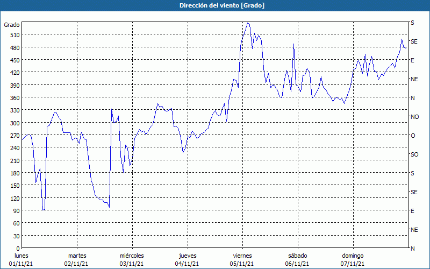Click the 'O' compass label
Image resolution: width=430 pixels, height=269 pixels.
coord(413,136)
